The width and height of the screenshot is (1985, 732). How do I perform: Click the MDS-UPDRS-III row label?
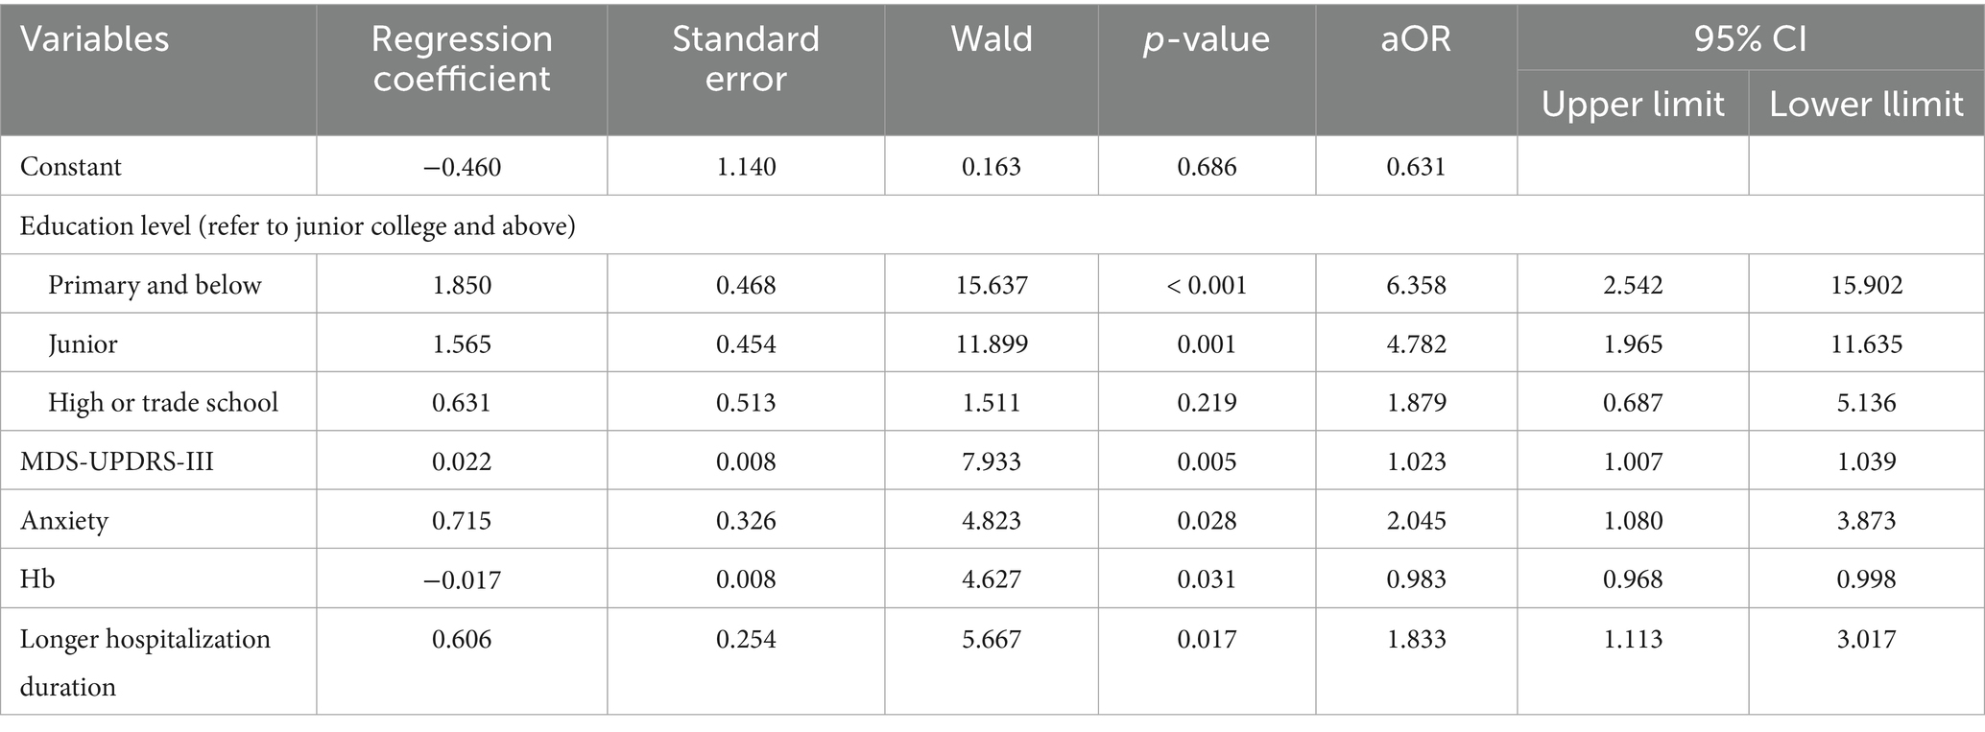(x=117, y=461)
